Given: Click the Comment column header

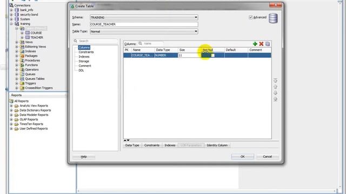Looking at the screenshot, I should (x=259, y=50).
